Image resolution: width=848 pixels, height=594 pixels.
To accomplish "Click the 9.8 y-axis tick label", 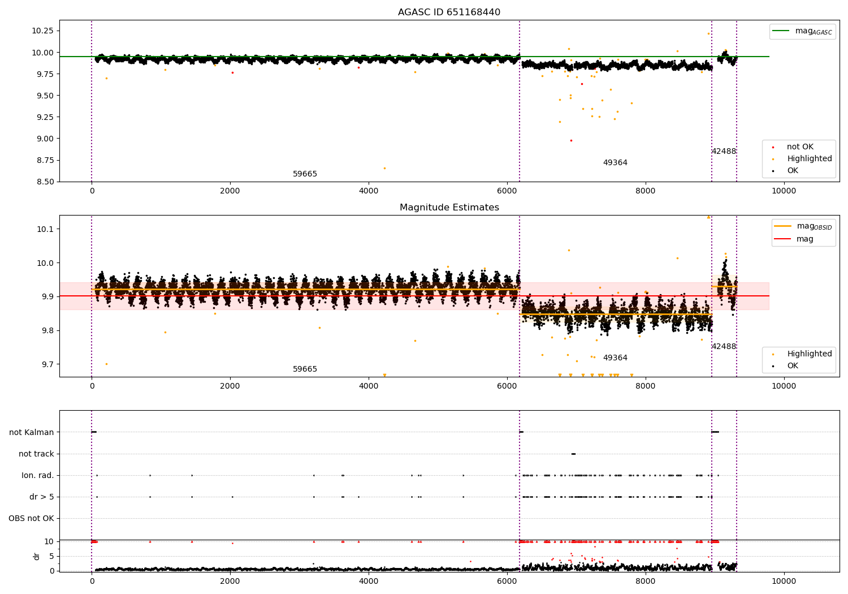I will coord(47,330).
